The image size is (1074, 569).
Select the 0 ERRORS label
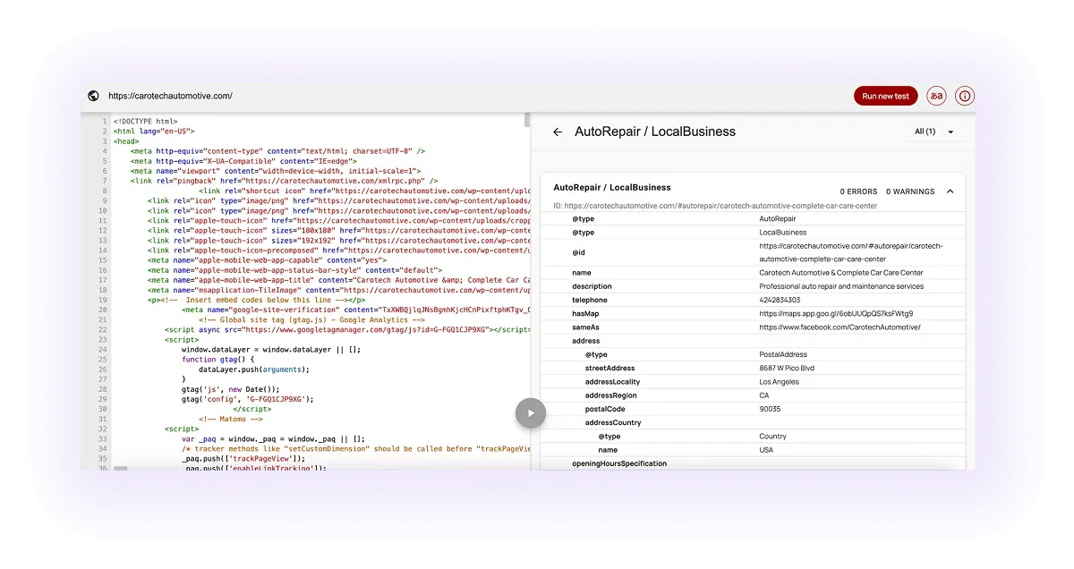[858, 191]
